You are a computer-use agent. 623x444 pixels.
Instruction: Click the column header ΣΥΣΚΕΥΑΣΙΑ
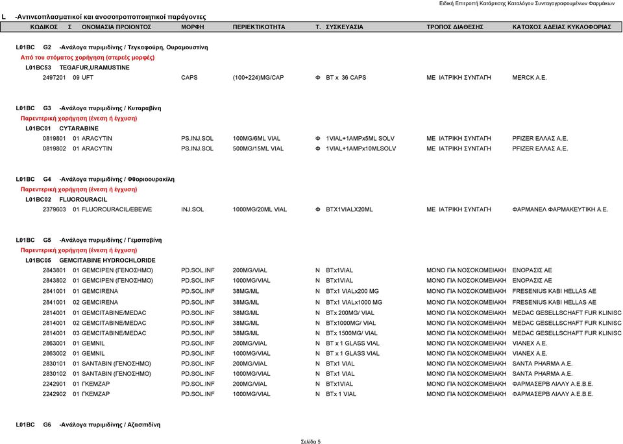[x=345, y=27]
